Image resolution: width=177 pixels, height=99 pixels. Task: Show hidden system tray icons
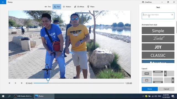pyautogui.click(x=143, y=96)
